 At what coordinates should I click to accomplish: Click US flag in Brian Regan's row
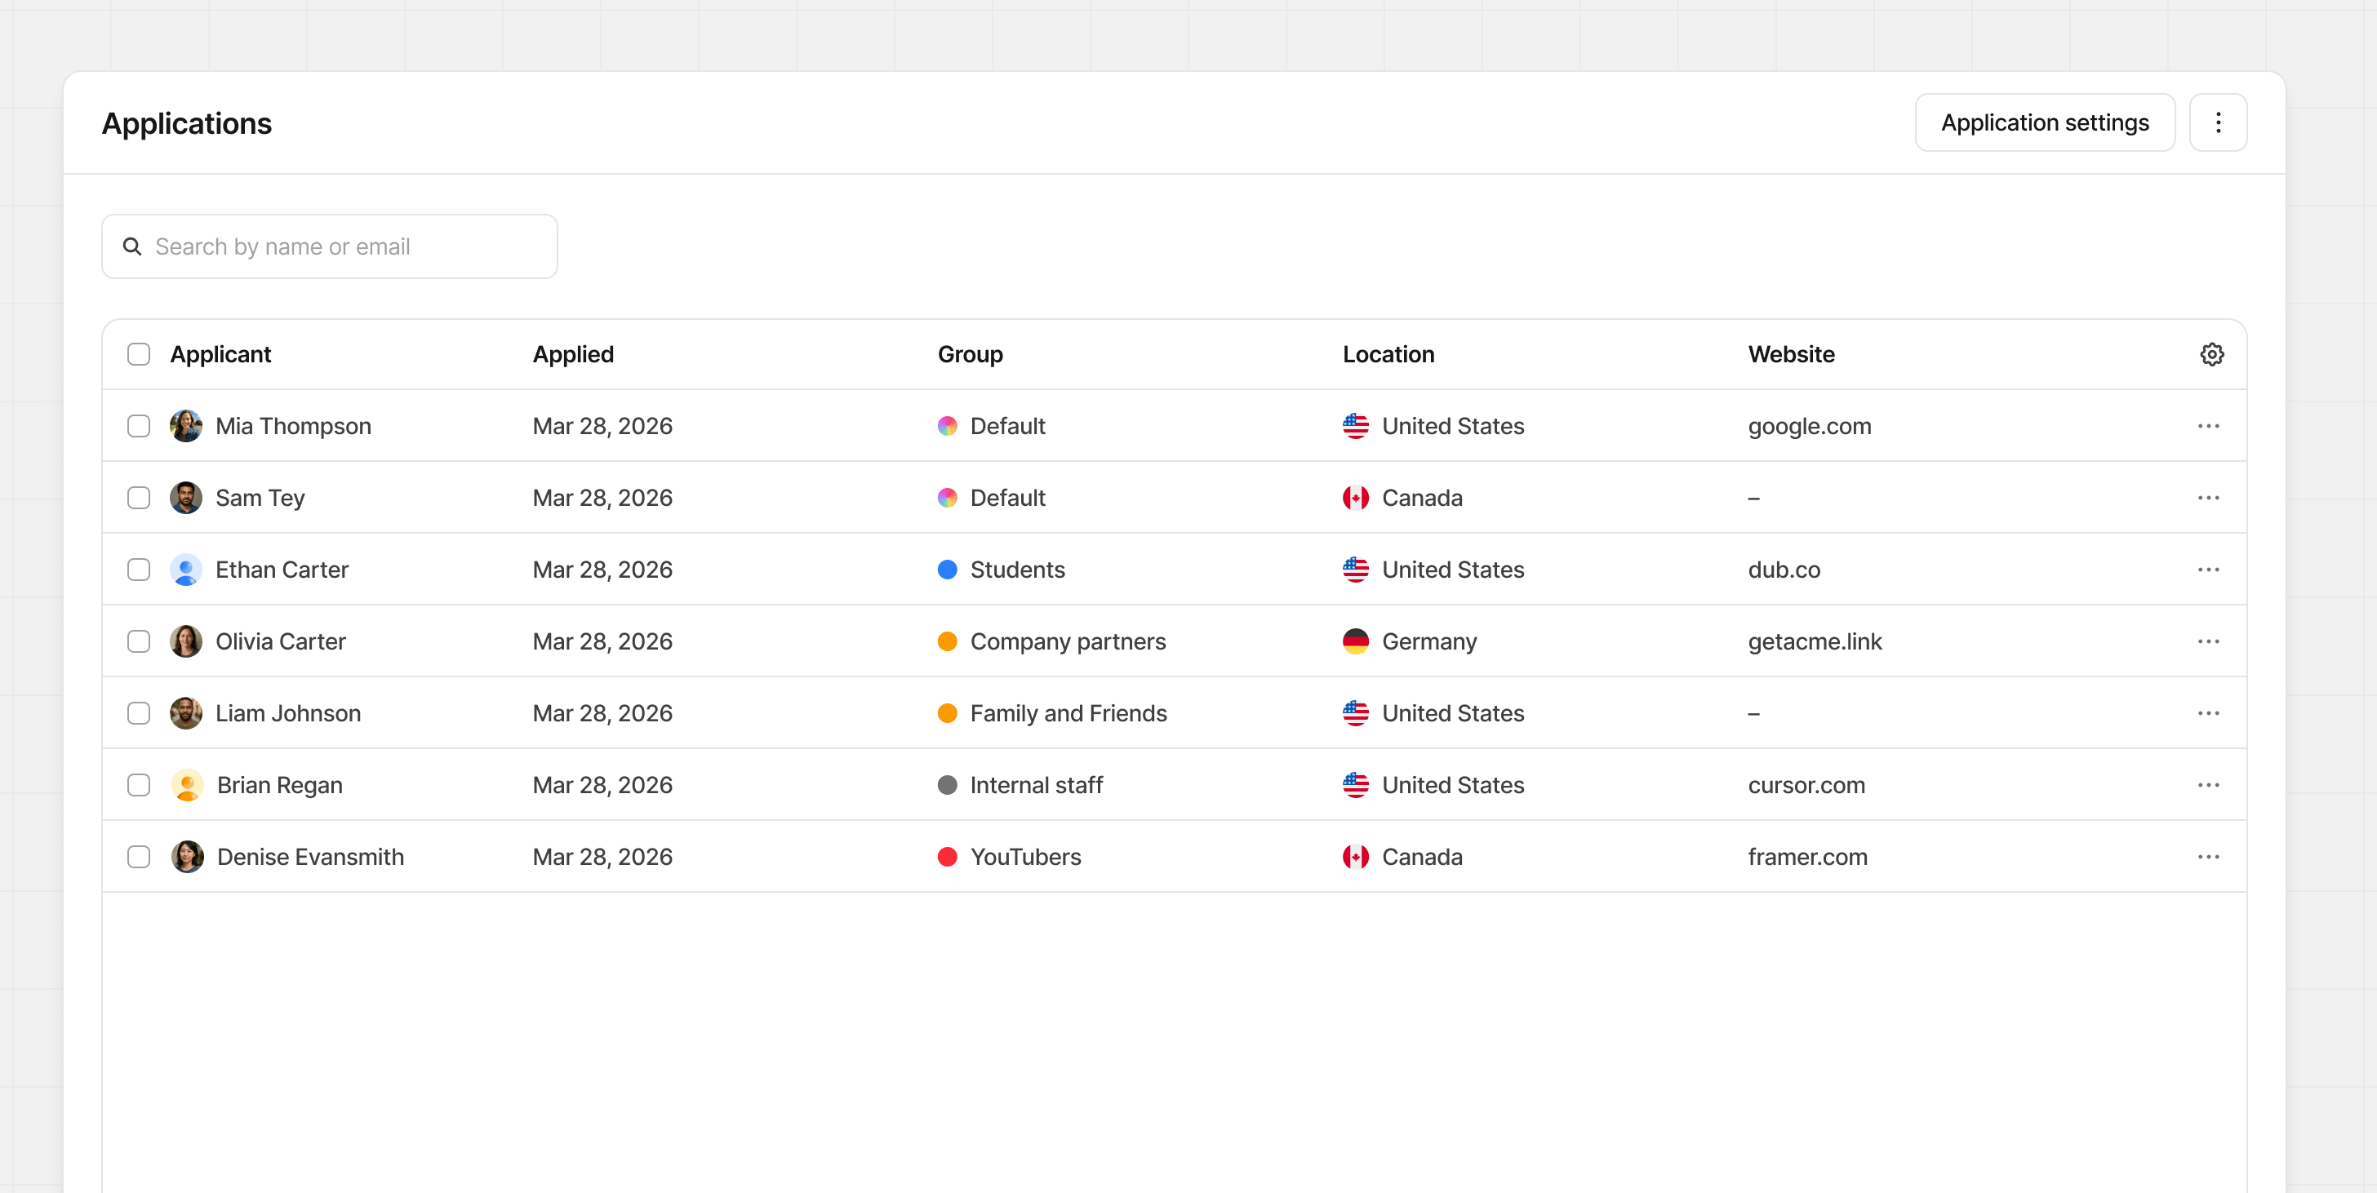click(1356, 785)
